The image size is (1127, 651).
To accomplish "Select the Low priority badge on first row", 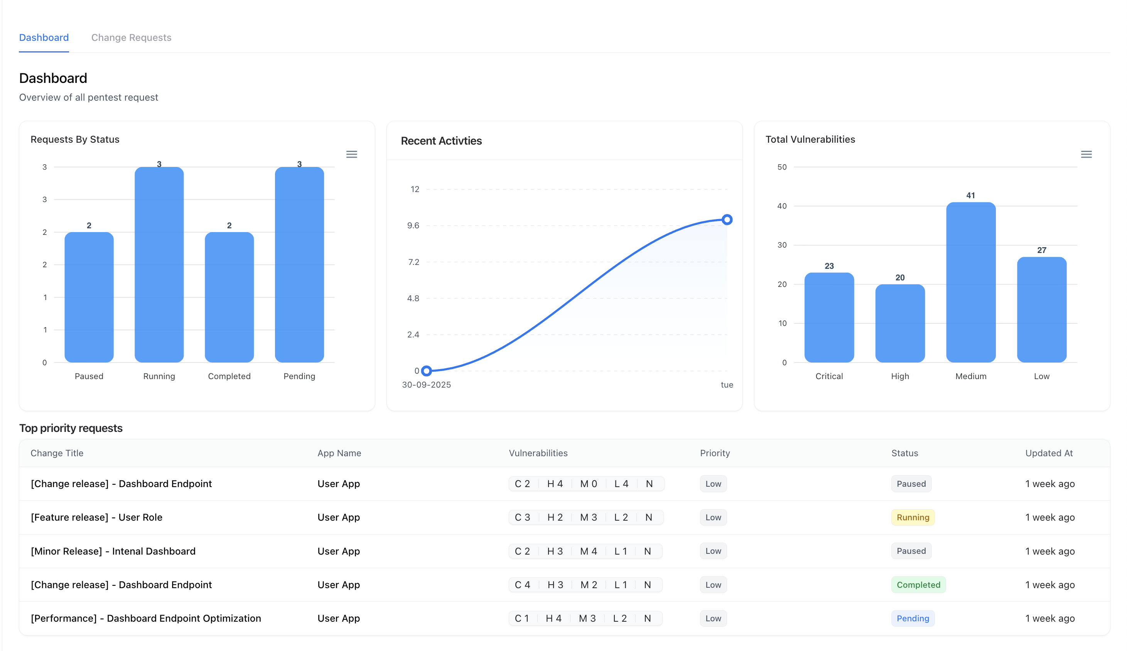I will (713, 483).
